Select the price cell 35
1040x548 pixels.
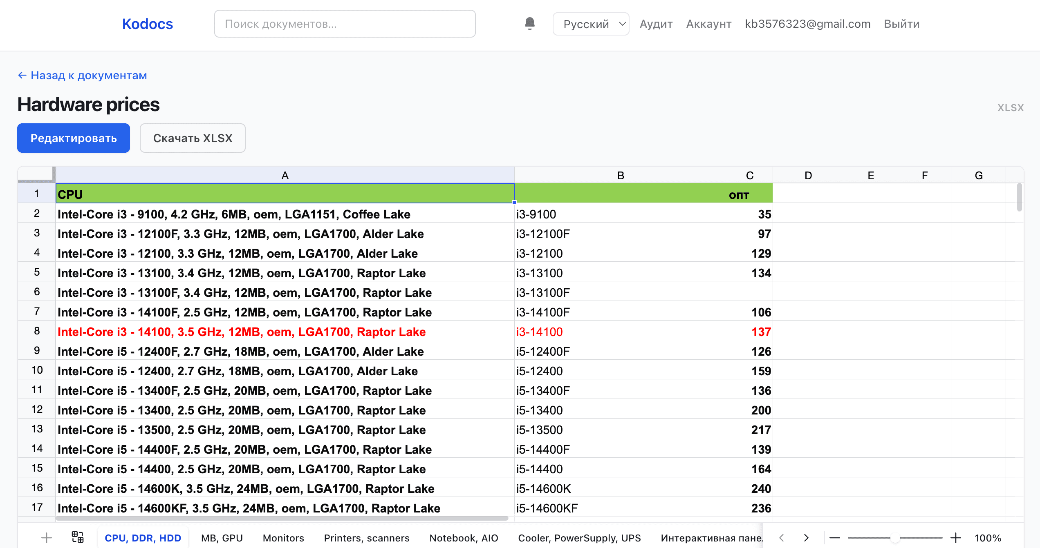(750, 213)
